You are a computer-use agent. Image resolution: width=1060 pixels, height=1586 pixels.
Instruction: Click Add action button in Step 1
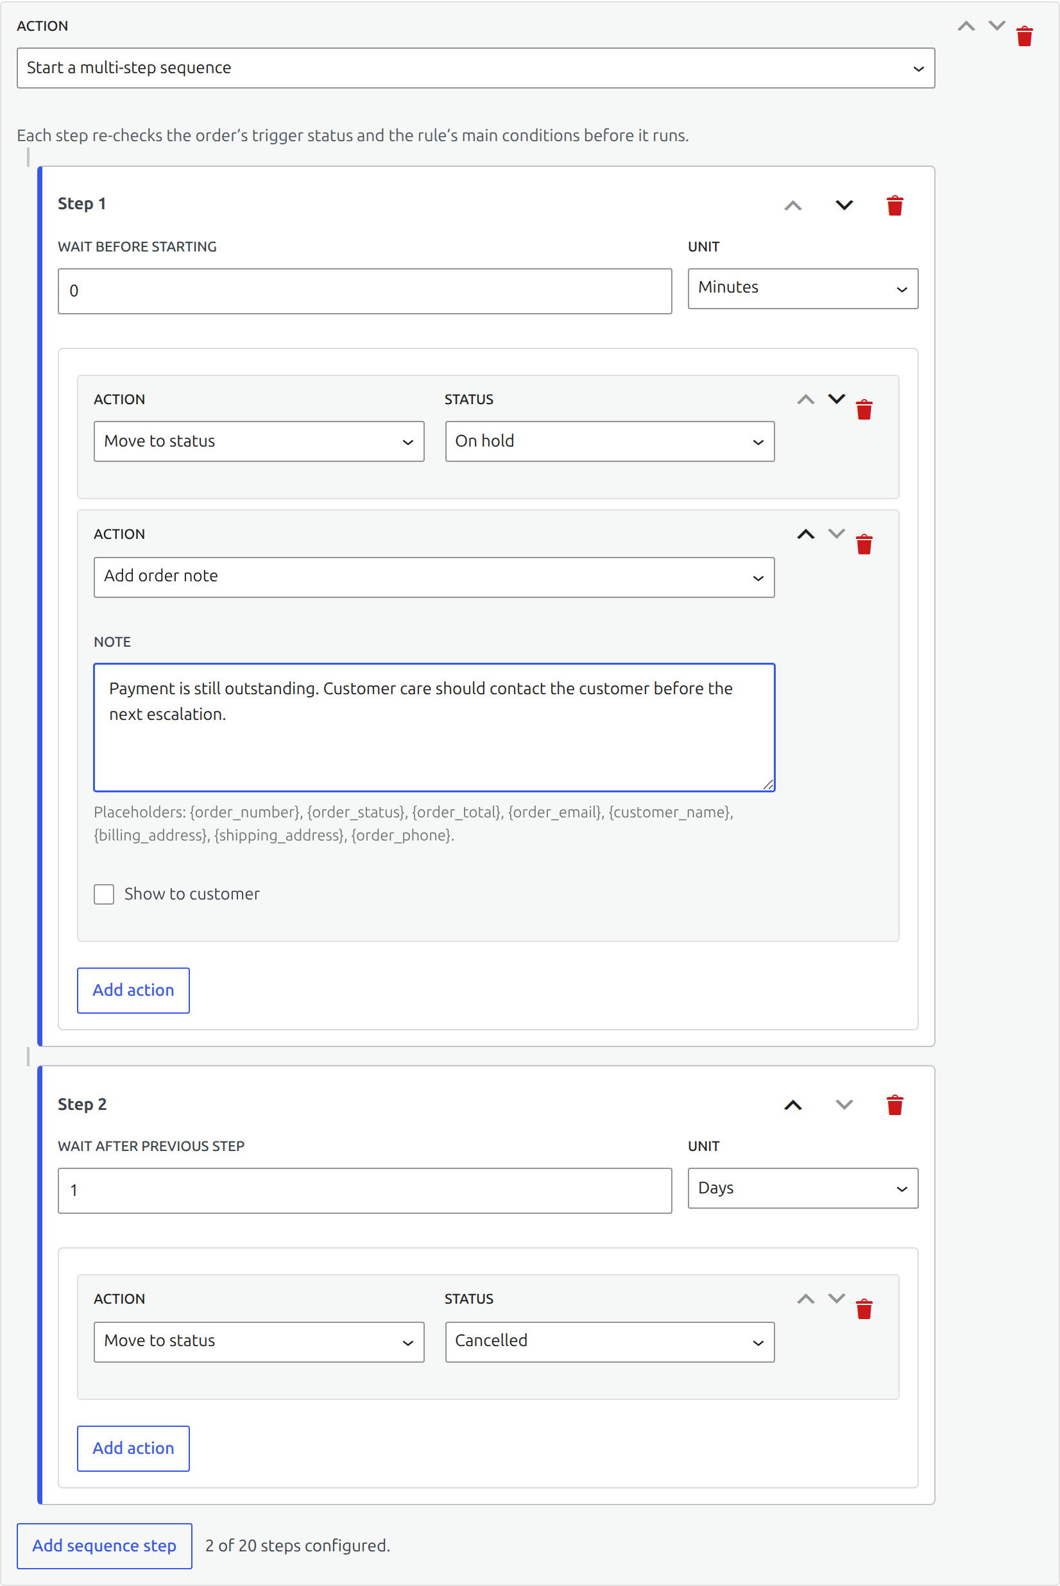click(x=133, y=990)
